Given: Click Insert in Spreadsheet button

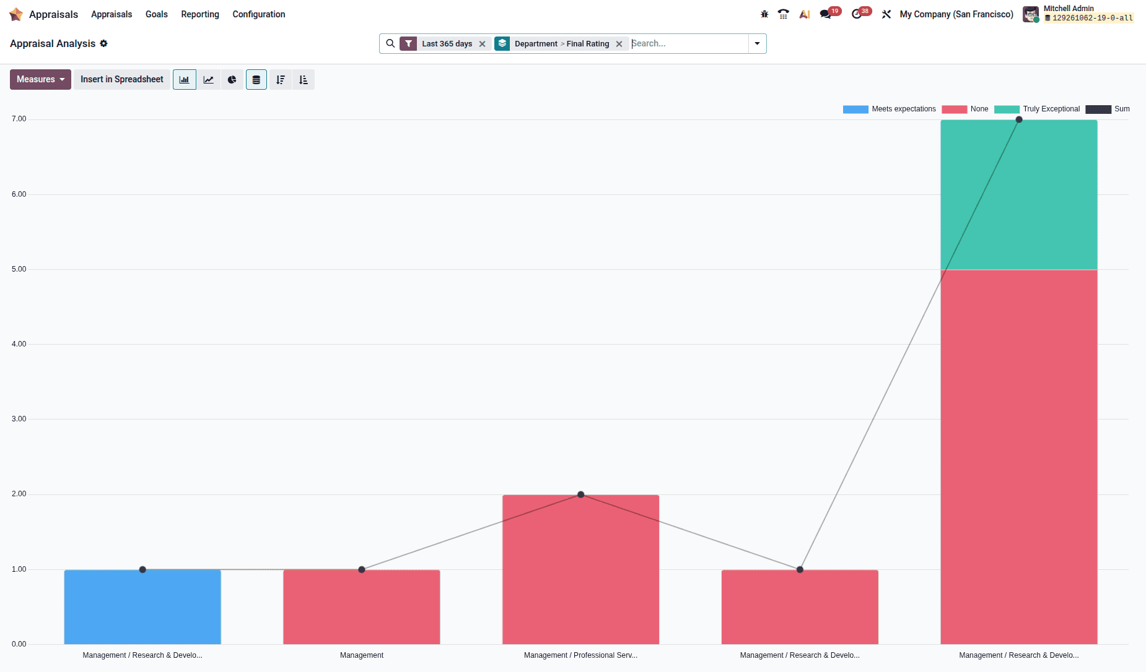Looking at the screenshot, I should [x=122, y=80].
